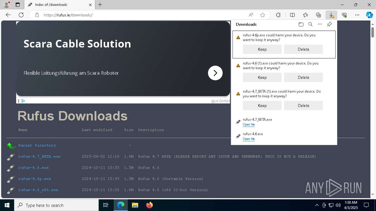The image size is (376, 211).
Task: Keep rufus-4.6 (1).exe download
Action: click(262, 77)
